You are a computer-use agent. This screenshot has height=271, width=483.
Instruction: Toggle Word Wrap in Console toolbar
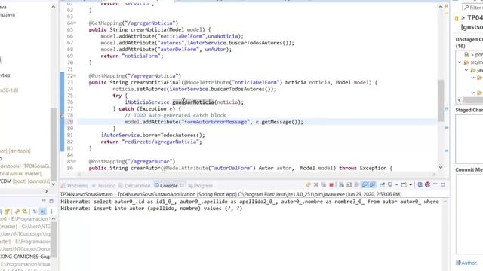[357, 184]
